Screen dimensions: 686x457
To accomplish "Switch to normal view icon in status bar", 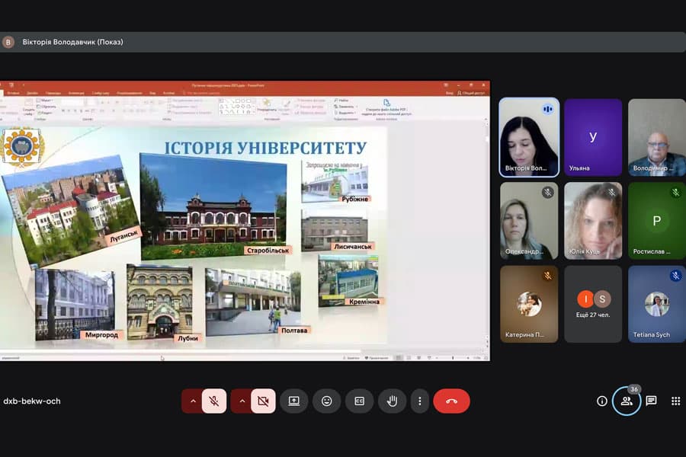I will [399, 358].
